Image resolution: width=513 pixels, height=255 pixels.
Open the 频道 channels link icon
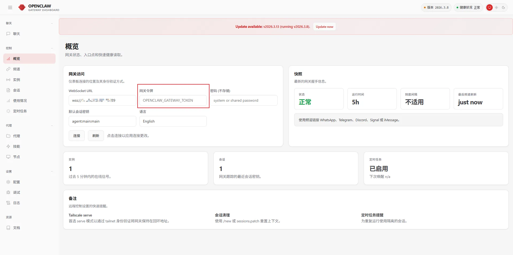pyautogui.click(x=8, y=69)
